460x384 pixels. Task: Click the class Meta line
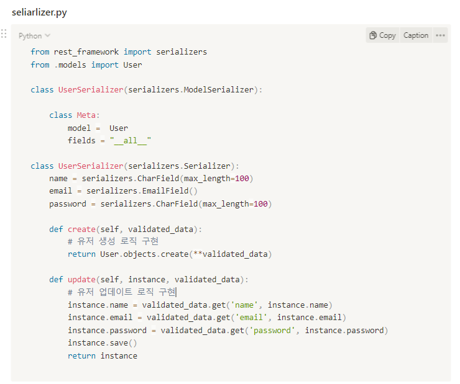75,115
